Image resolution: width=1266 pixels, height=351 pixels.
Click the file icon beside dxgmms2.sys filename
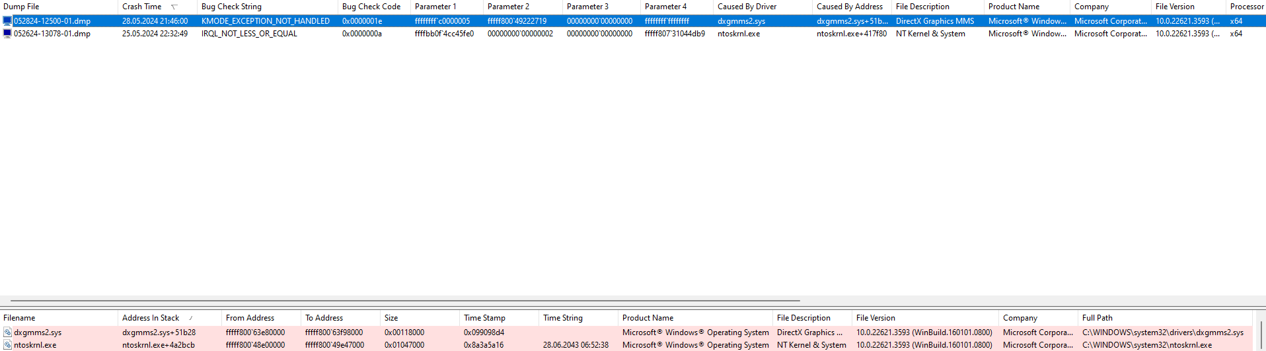tap(7, 332)
